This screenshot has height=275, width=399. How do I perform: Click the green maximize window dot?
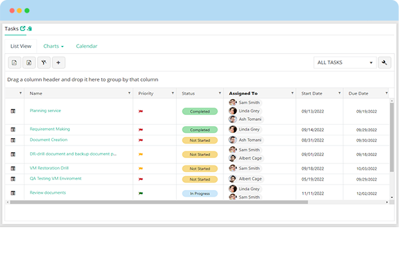point(27,11)
